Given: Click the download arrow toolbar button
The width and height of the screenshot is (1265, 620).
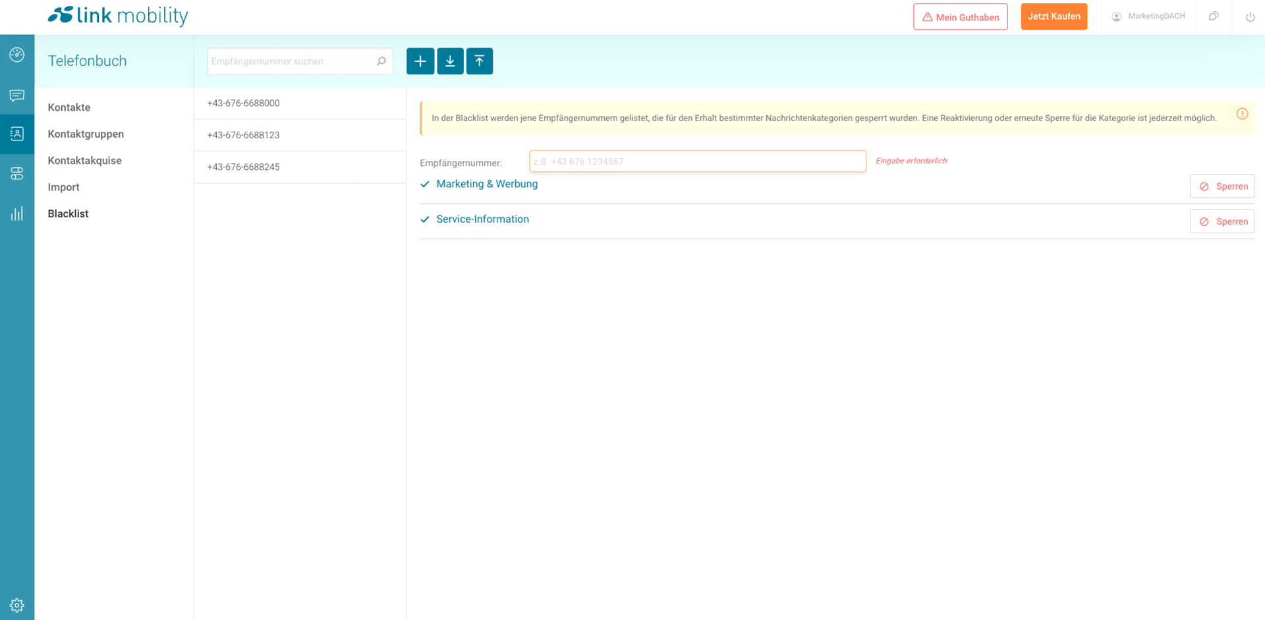Looking at the screenshot, I should (x=450, y=61).
